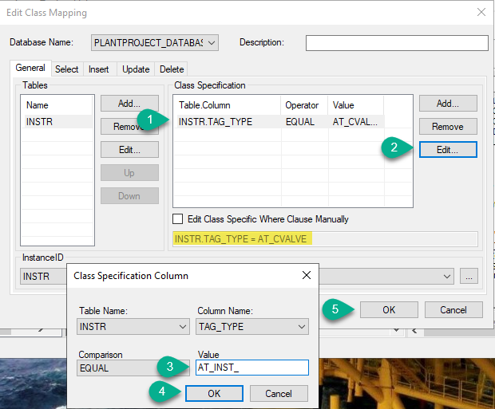Open the Insert tab
The image size is (495, 409).
pyautogui.click(x=98, y=69)
